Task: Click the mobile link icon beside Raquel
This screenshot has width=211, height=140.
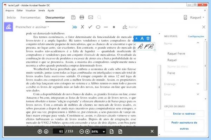Action: pyautogui.click(x=185, y=17)
